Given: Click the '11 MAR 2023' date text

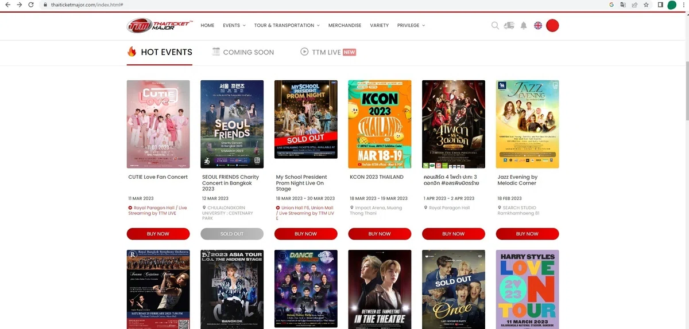Looking at the screenshot, I should (141, 198).
